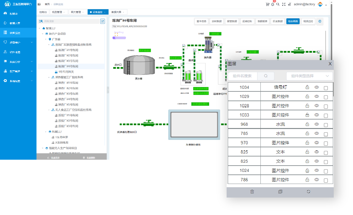Click the 实时数据 button
The width and height of the screenshot is (353, 215).
click(216, 21)
